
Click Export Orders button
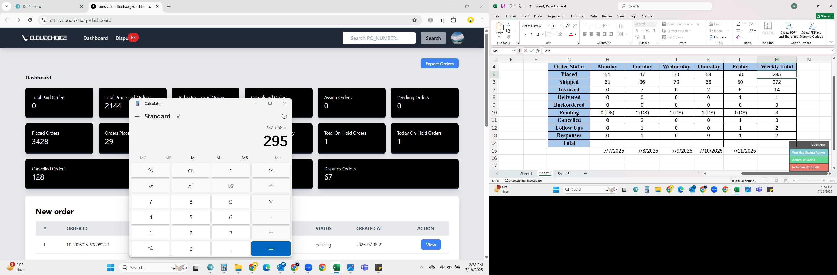click(x=439, y=64)
